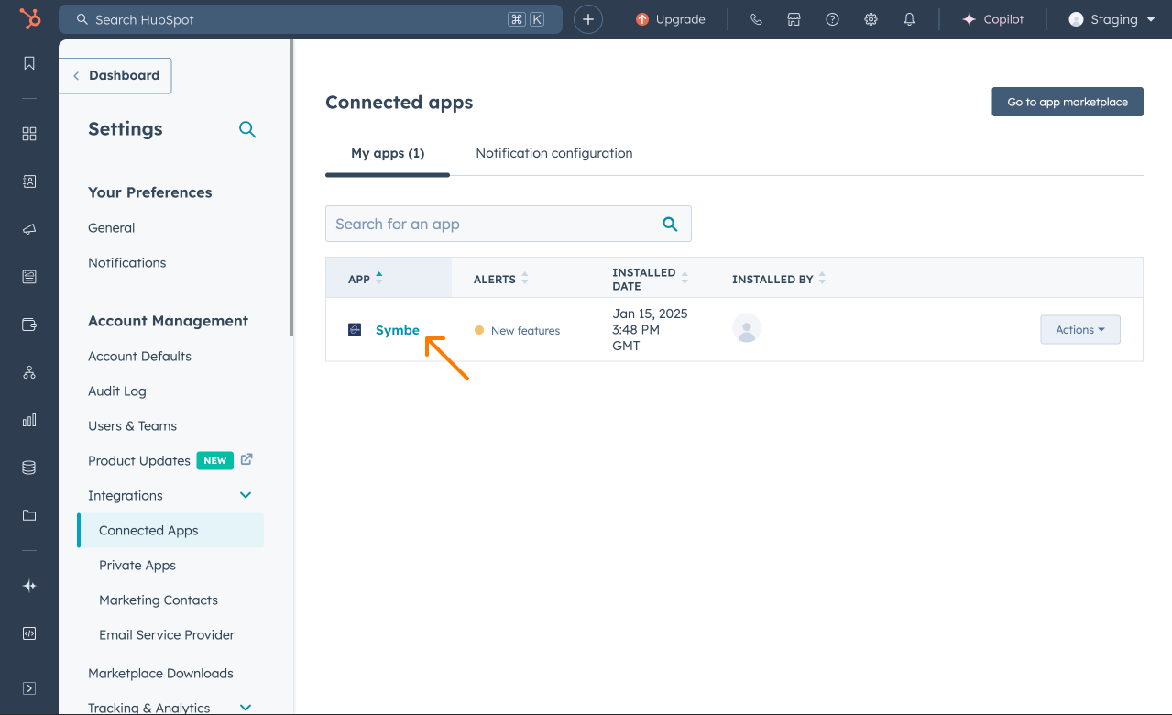Click the settings sidebar scrollbar
The image size is (1172, 715).
click(291, 188)
